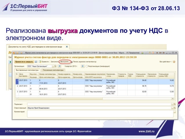Click column header Сумма НДС

point(131,75)
